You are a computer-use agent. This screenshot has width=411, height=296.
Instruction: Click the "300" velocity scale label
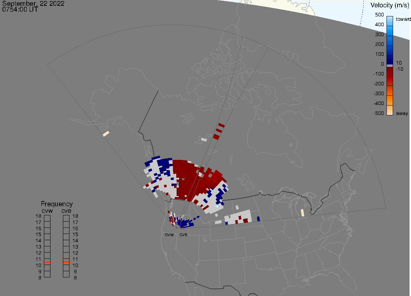379,34
